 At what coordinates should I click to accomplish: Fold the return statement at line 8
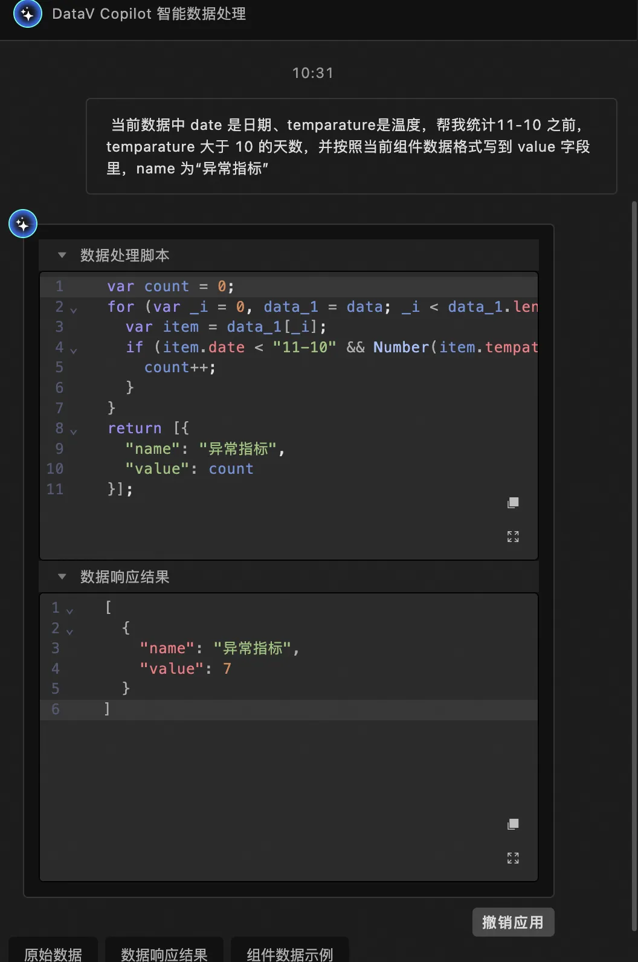(x=74, y=431)
